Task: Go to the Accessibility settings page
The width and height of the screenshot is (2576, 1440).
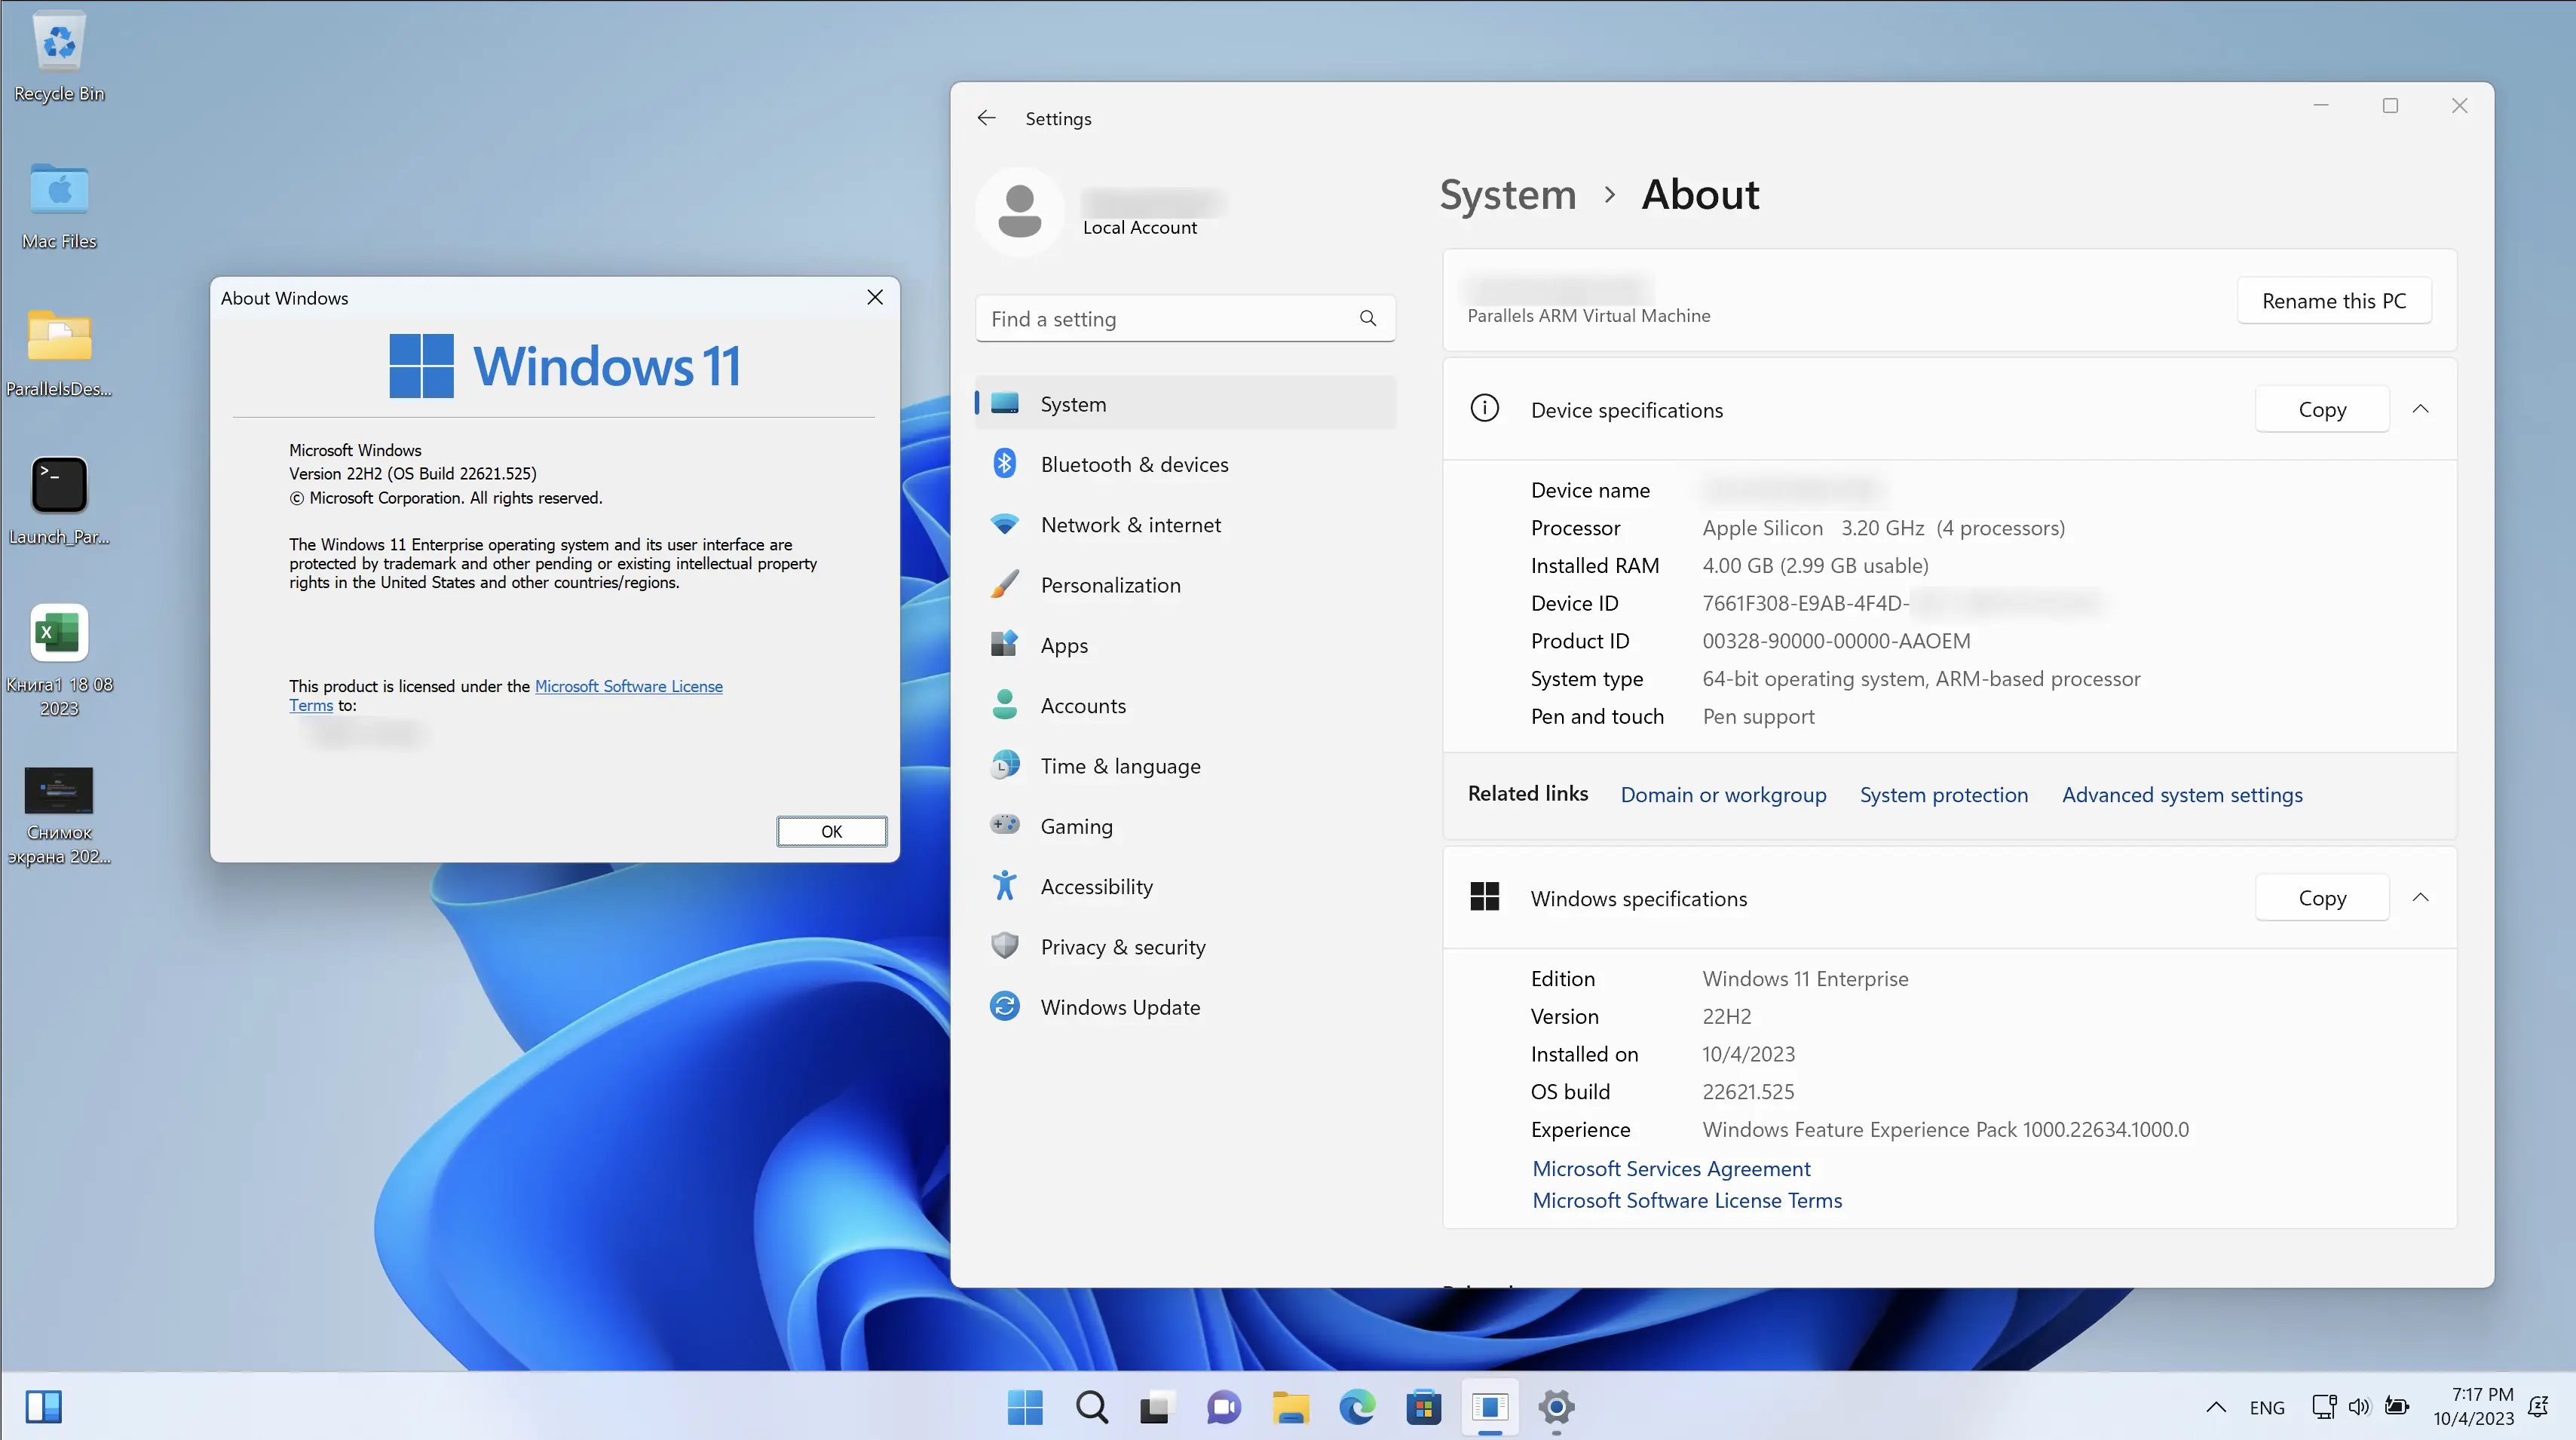Action: coord(1096,886)
